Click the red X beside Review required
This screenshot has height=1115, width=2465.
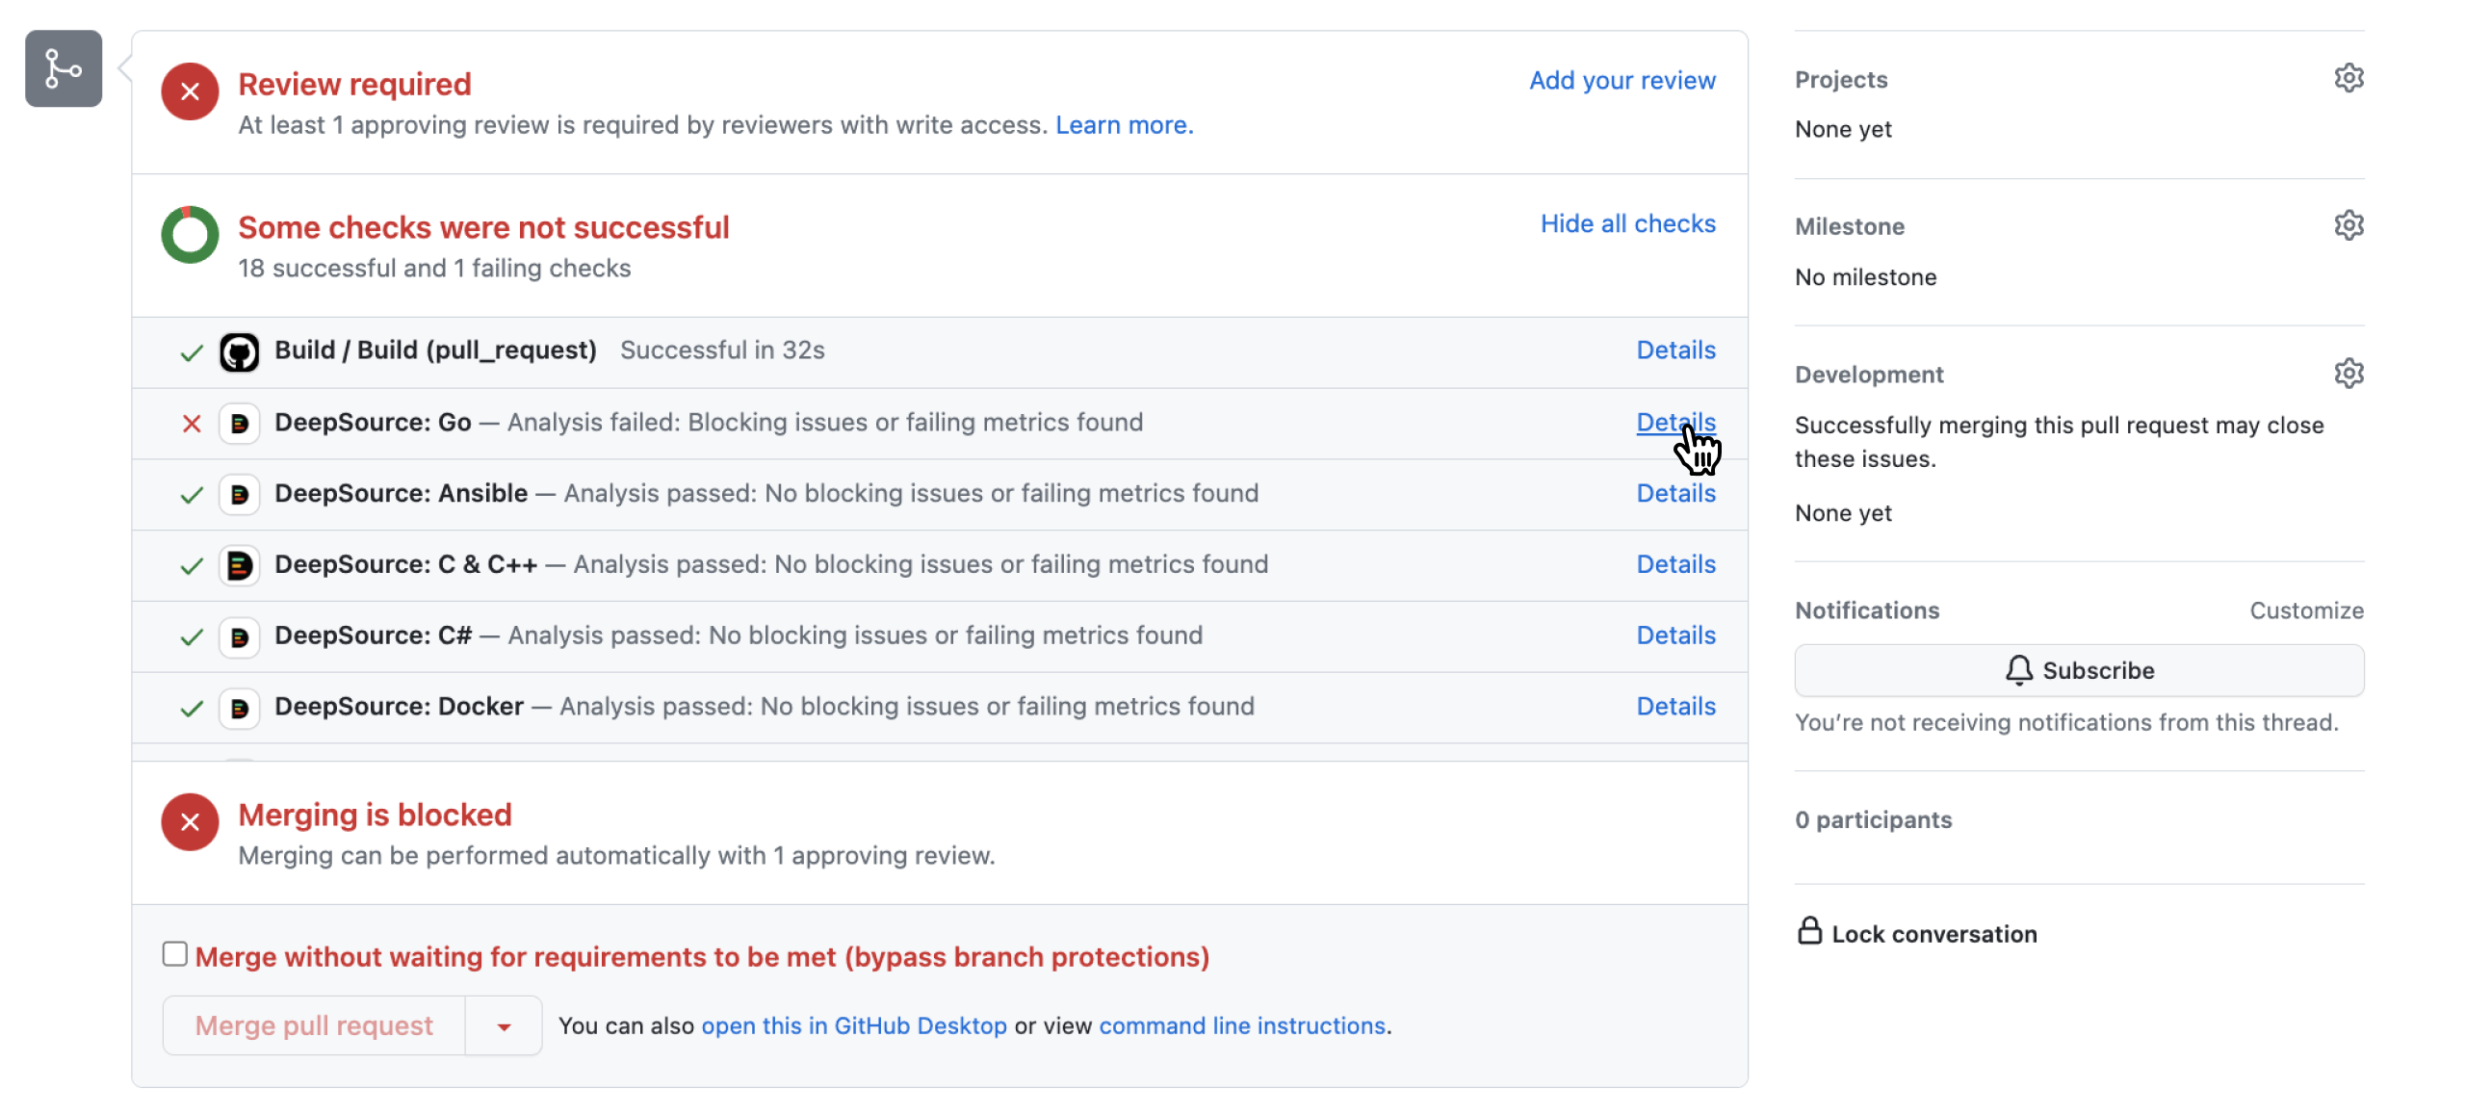190,91
